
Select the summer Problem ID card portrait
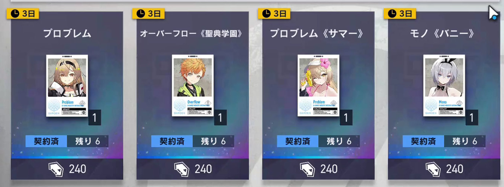319,85
